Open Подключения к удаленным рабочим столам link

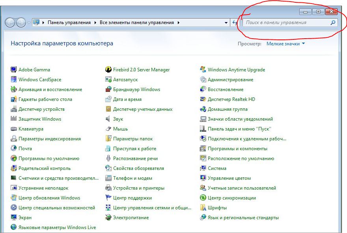point(247,139)
